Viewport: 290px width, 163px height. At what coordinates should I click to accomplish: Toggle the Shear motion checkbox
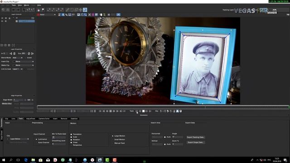[71, 142]
